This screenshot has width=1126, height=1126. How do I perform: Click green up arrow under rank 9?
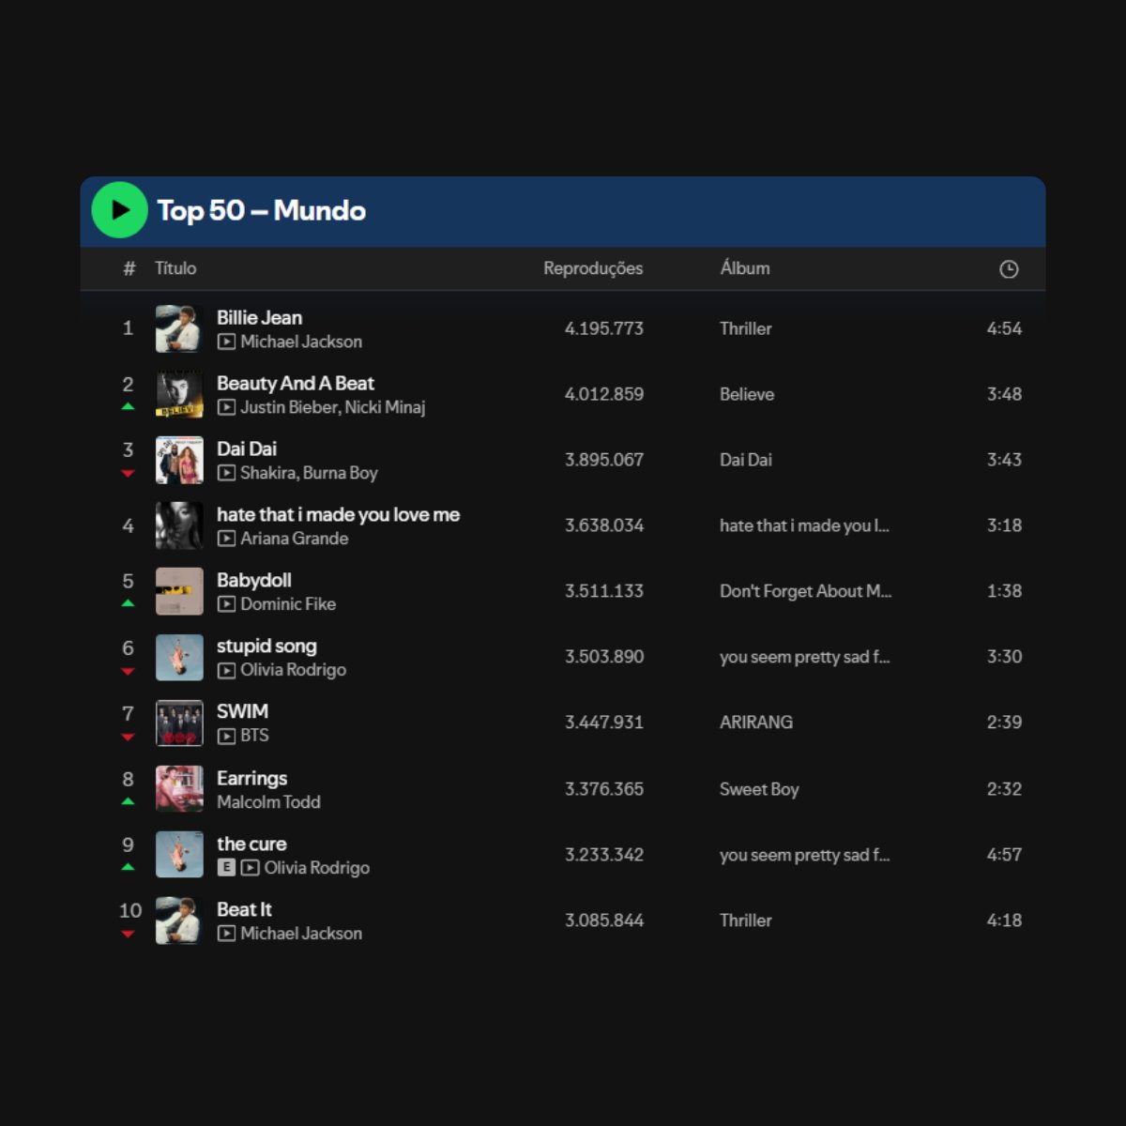point(128,867)
